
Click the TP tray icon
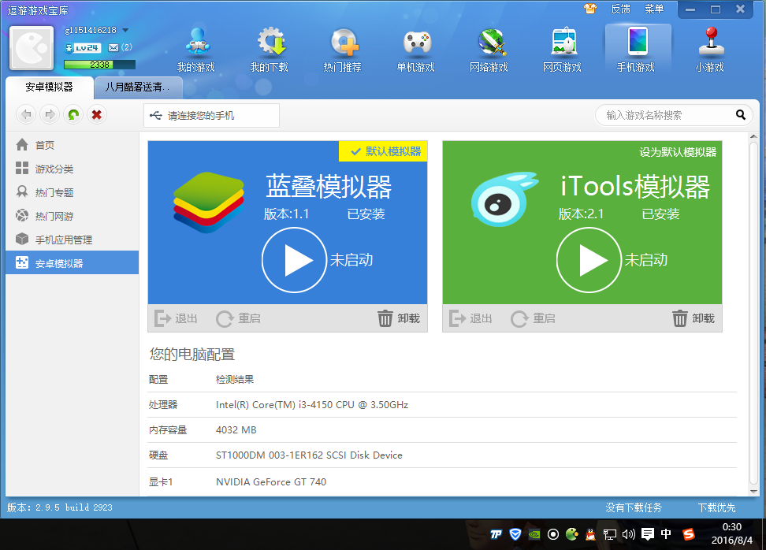496,534
